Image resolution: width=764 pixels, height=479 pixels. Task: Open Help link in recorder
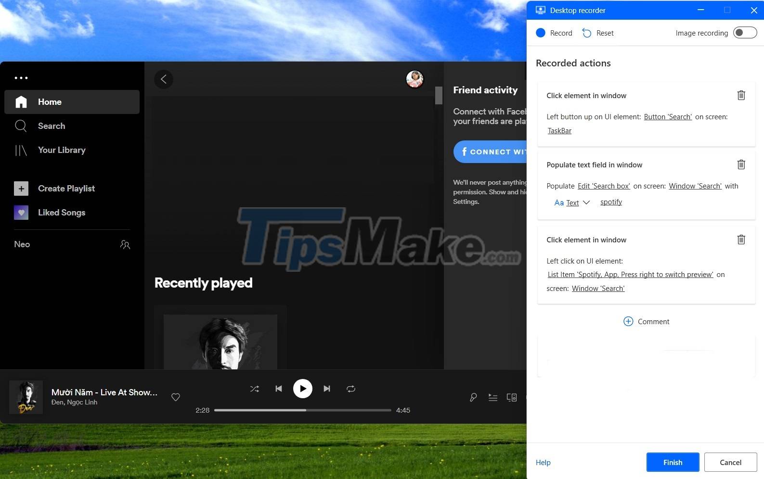pyautogui.click(x=543, y=462)
